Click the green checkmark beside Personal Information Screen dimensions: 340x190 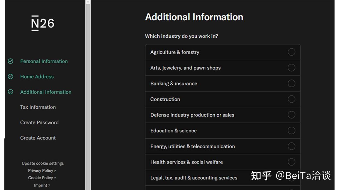click(10, 61)
